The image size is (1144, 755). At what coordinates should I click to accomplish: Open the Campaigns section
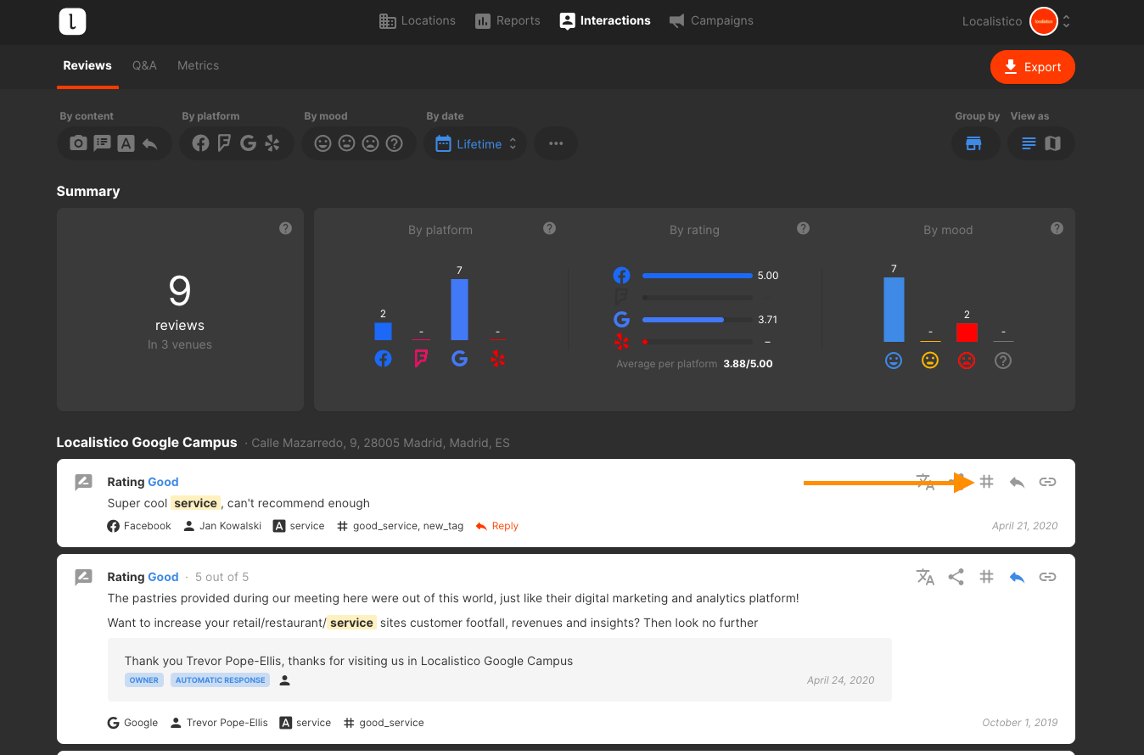tap(711, 21)
